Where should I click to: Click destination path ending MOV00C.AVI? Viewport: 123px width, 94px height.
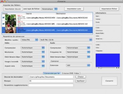pyautogui.click(x=72, y=24)
